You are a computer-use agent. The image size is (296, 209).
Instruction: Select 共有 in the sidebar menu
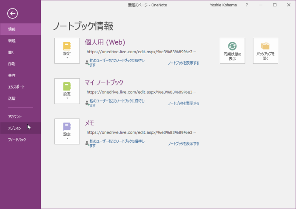point(11,75)
